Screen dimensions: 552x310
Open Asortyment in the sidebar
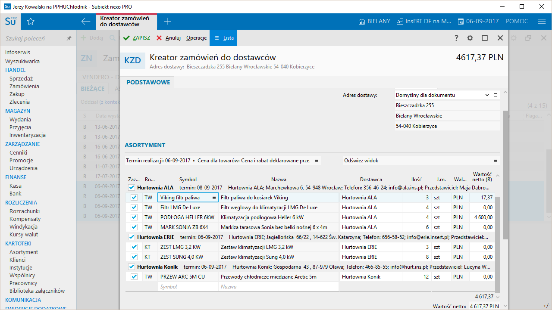click(24, 252)
